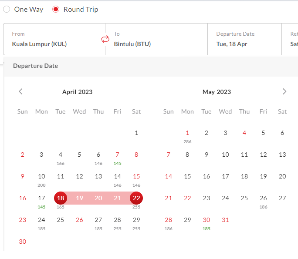Viewport: 298px width, 259px height.
Task: Open the Departure Date field
Action: pyautogui.click(x=244, y=39)
